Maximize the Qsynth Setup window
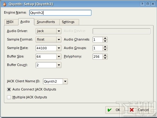157x118 pixels. click(x=148, y=4)
